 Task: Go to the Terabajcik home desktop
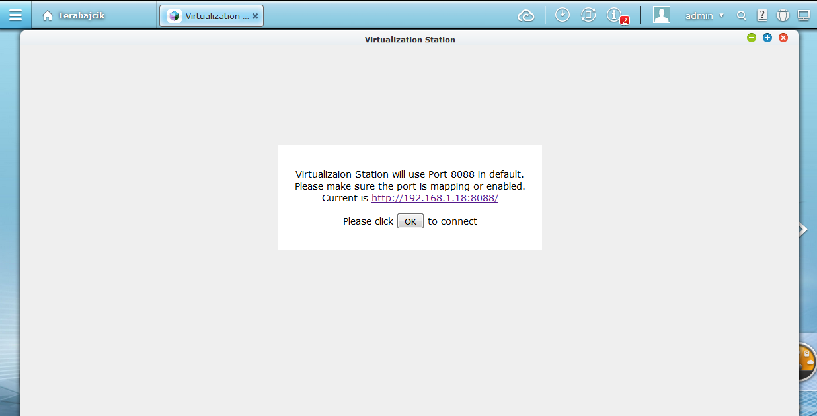pyautogui.click(x=73, y=15)
